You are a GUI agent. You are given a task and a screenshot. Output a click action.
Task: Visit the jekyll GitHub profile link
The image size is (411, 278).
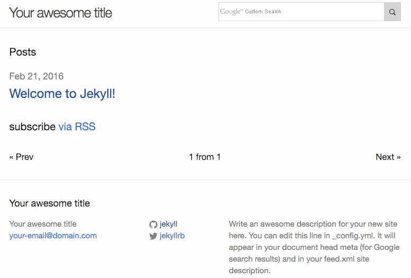pos(168,224)
